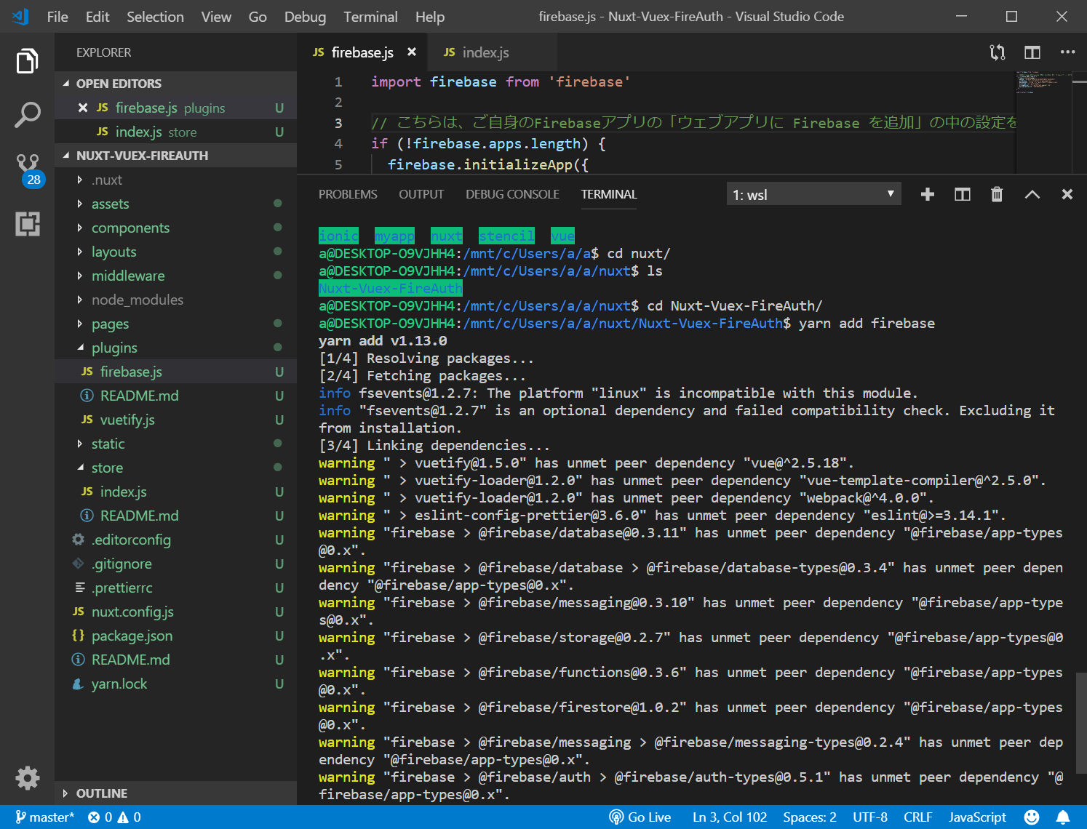Screen dimensions: 1087x829
Task: Open package.json file
Action: point(175,636)
